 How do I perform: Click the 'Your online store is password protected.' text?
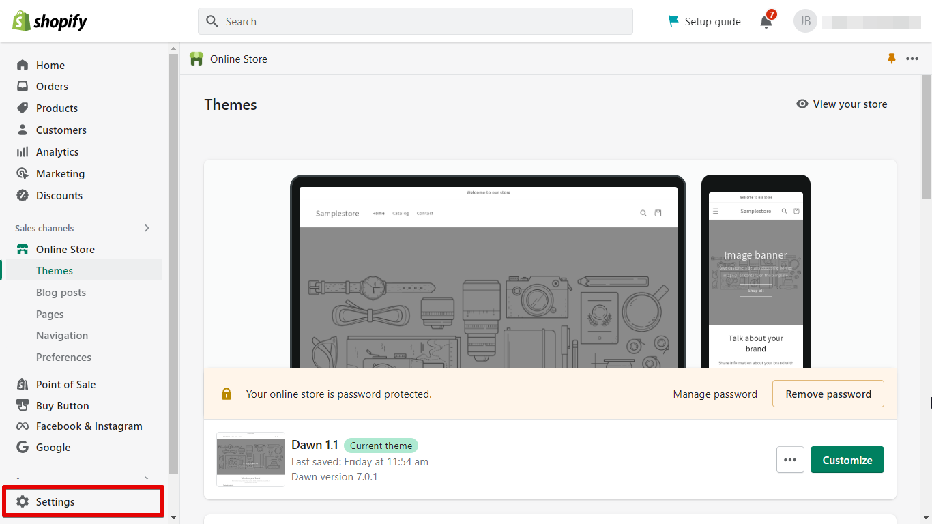tap(339, 394)
